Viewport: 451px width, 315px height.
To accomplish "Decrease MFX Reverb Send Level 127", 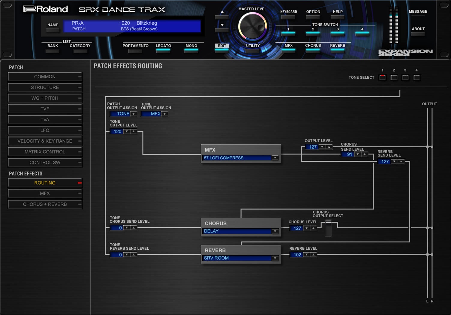I will coord(394,161).
